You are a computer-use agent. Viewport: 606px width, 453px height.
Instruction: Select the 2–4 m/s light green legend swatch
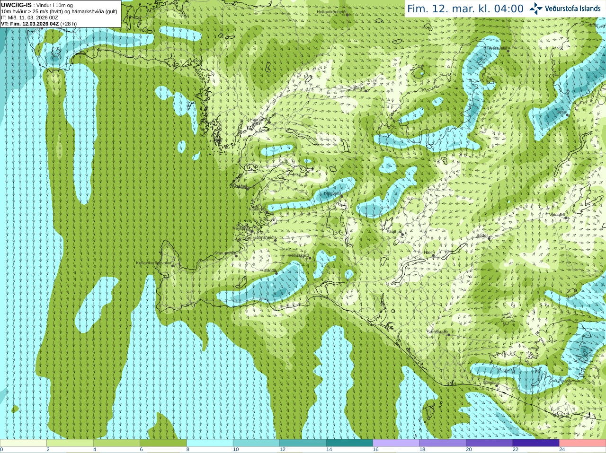[x=70, y=443]
